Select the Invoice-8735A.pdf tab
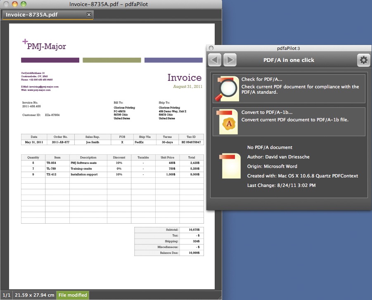 pyautogui.click(x=47, y=15)
